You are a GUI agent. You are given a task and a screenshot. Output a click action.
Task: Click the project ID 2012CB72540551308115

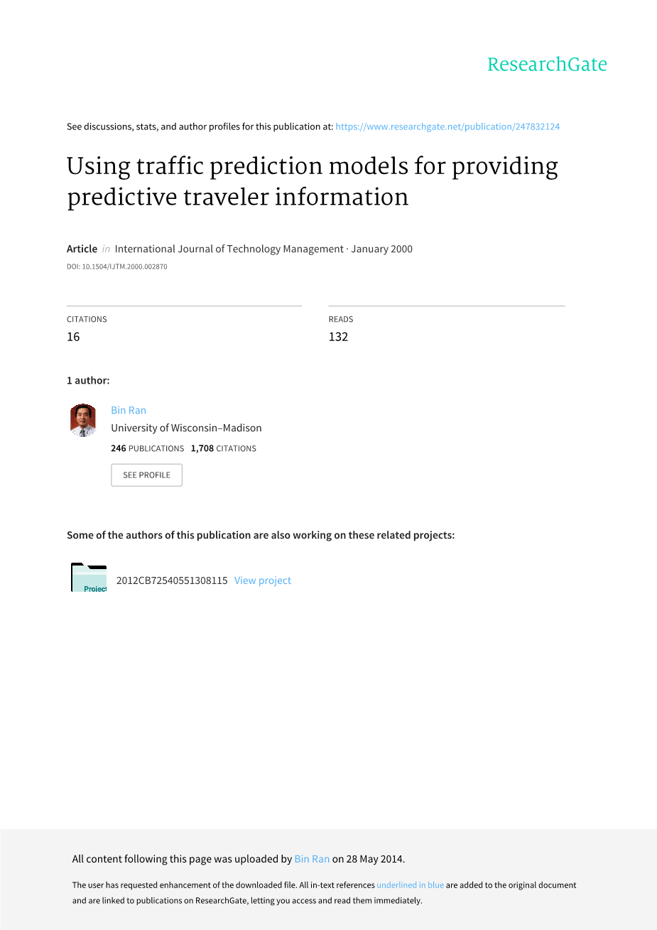(172, 580)
